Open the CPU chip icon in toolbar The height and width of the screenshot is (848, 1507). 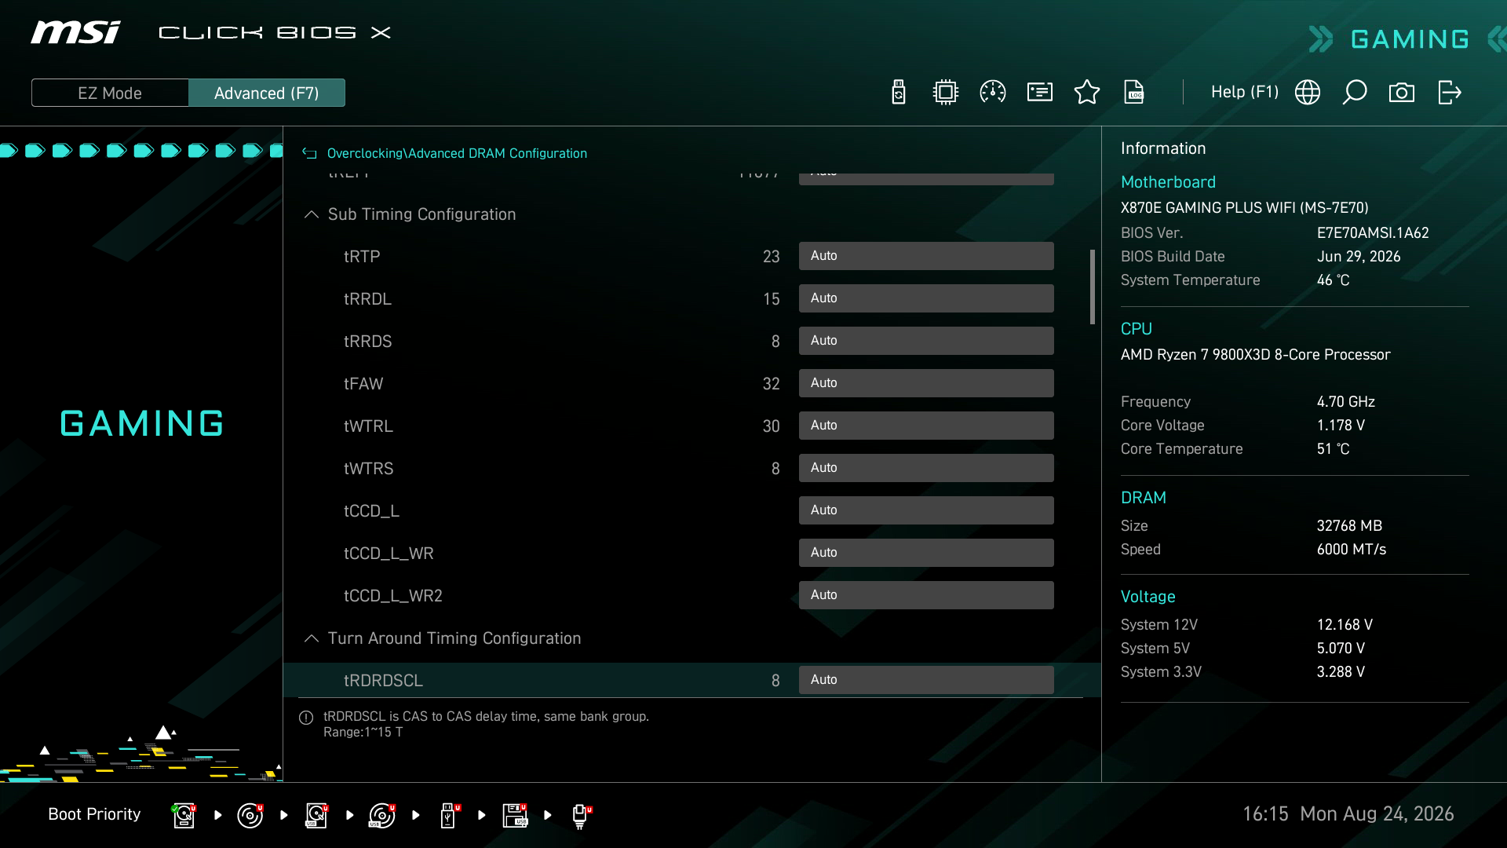946,93
